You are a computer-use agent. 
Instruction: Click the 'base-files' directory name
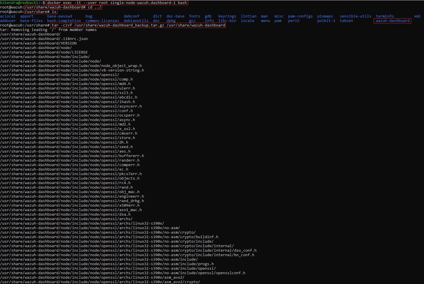[32, 21]
